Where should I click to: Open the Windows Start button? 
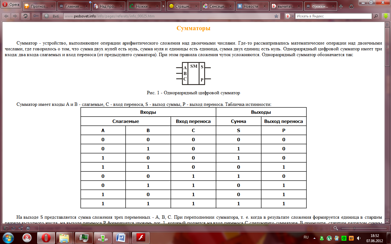pyautogui.click(x=8, y=238)
